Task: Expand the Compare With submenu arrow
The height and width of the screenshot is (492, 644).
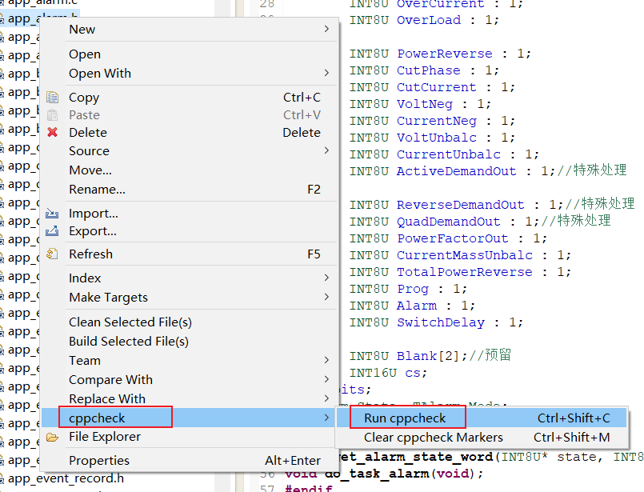Action: click(x=326, y=379)
